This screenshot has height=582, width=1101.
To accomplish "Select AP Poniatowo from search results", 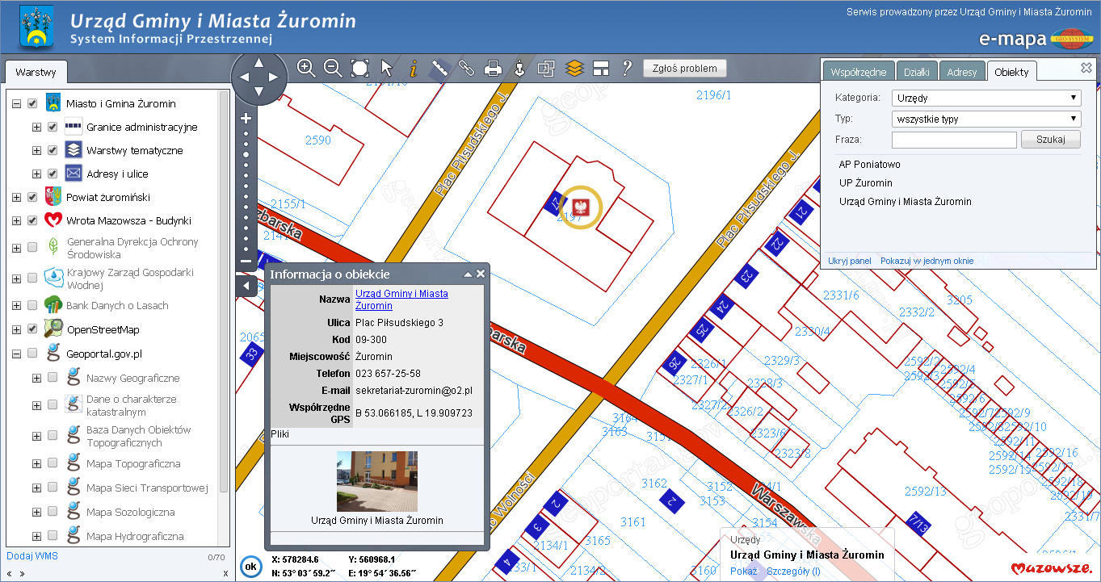I will [x=869, y=165].
